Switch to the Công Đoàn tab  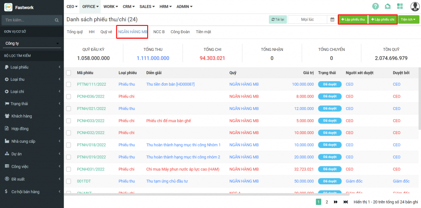point(180,32)
